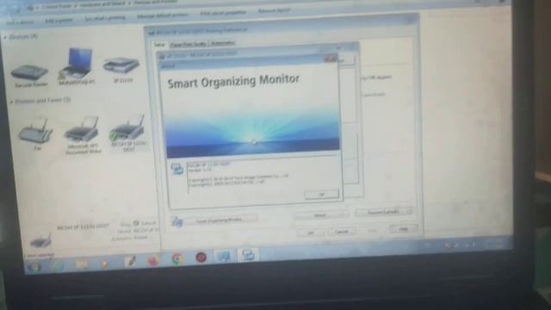Screen dimensions: 551x310
Task: Click OK in the Smart Organizing Monitor about dialog
Action: tap(321, 194)
